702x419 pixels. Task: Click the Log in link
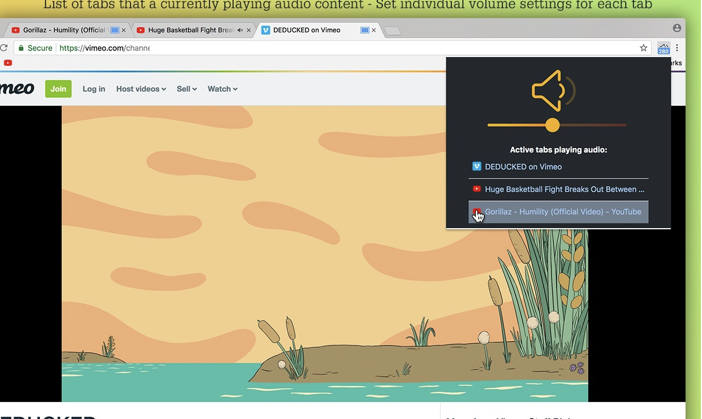tap(94, 89)
